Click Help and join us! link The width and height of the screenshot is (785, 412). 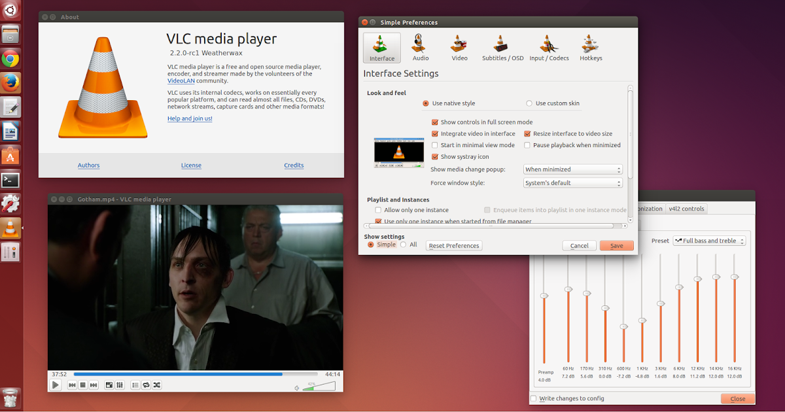coord(190,118)
